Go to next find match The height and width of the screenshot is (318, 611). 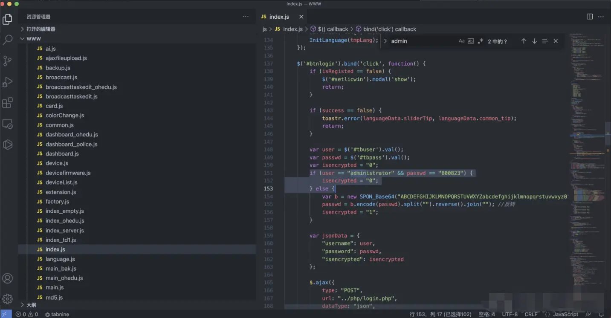(534, 41)
